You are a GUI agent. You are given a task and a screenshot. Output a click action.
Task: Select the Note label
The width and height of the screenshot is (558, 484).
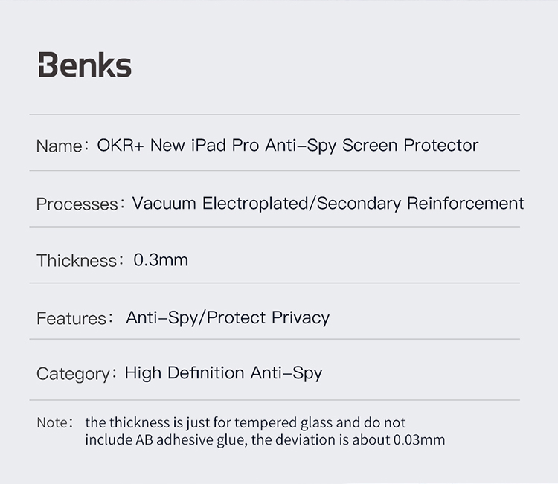coord(52,423)
